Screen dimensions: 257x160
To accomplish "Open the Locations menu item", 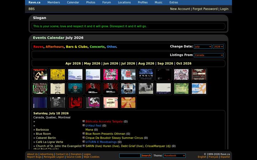I will click(125, 2).
